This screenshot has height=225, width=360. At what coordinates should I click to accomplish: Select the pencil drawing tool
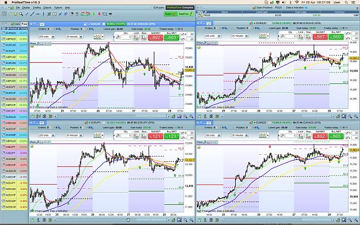coord(10,14)
